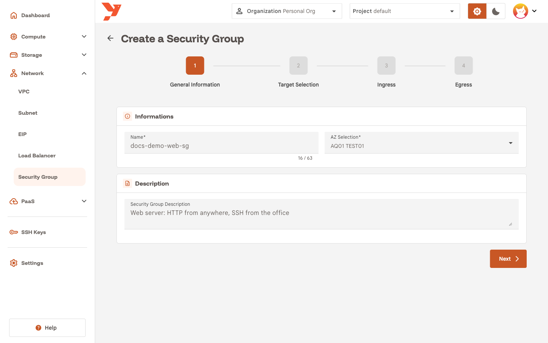Click the Description document icon
The height and width of the screenshot is (343, 548).
pos(127,183)
